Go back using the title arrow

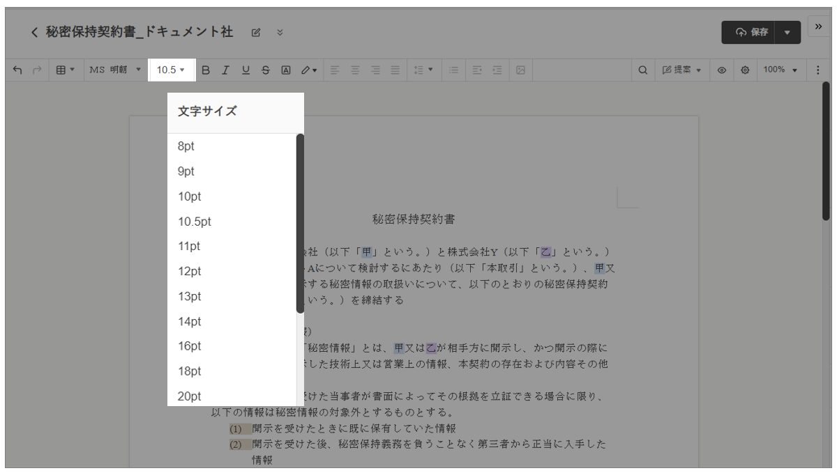coord(34,32)
